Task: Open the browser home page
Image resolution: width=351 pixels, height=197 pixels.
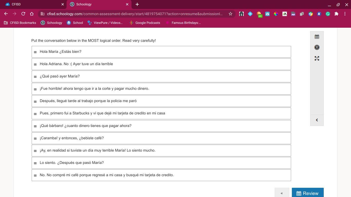Action: (32, 14)
